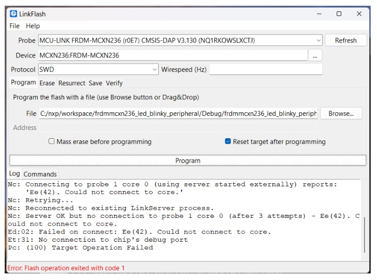
Task: Click 'Pc: (100) Target Operation Failed' log line
Action: pyautogui.click(x=80, y=247)
